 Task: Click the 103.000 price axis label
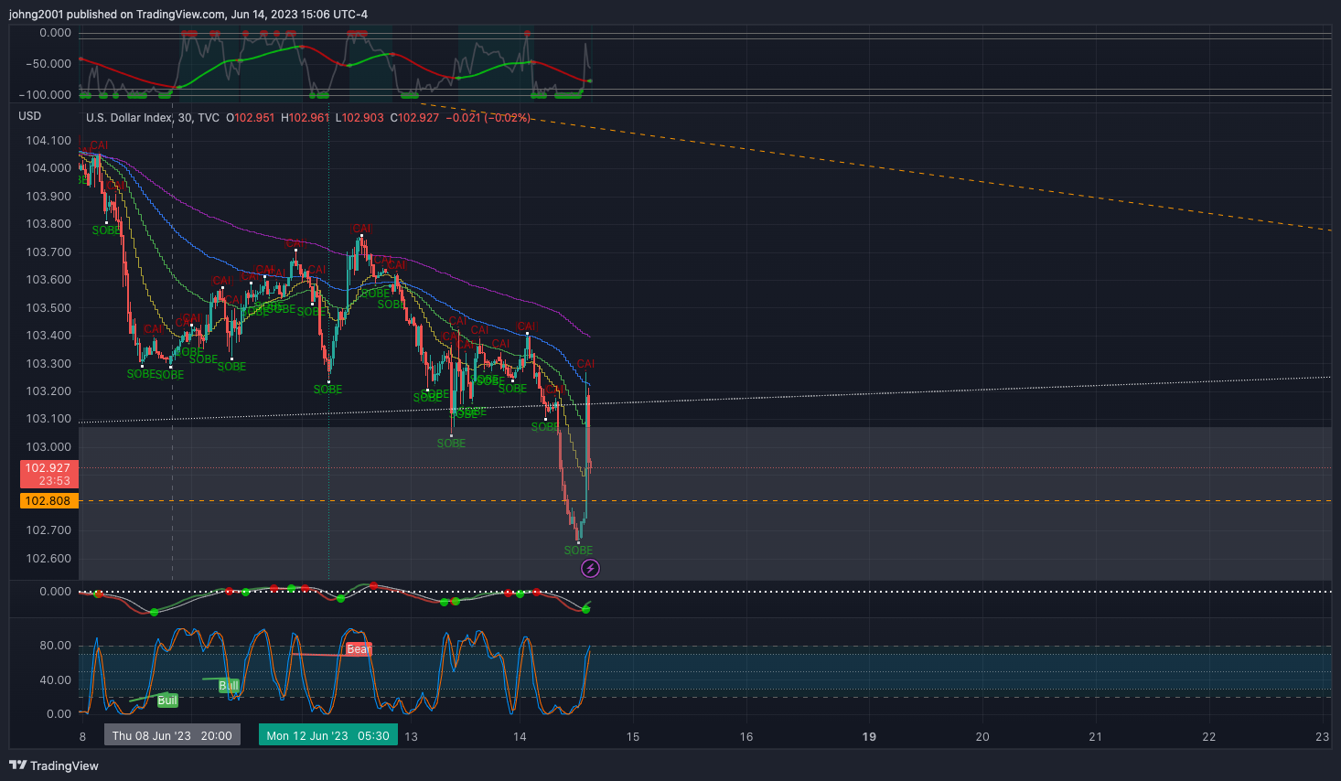pyautogui.click(x=48, y=447)
